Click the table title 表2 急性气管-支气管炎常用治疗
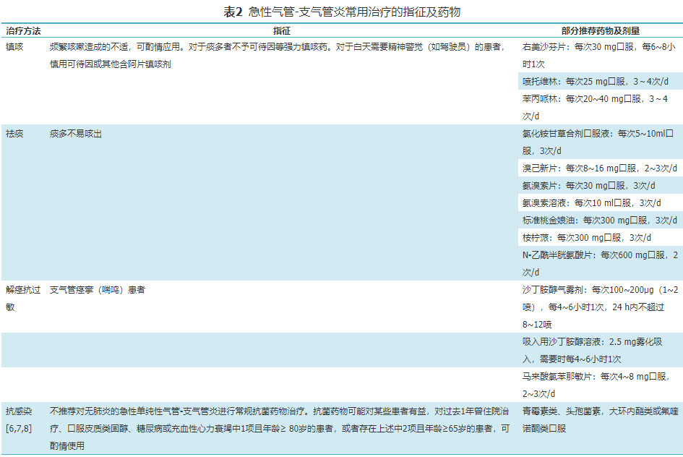The height and width of the screenshot is (457, 683). coord(341,12)
